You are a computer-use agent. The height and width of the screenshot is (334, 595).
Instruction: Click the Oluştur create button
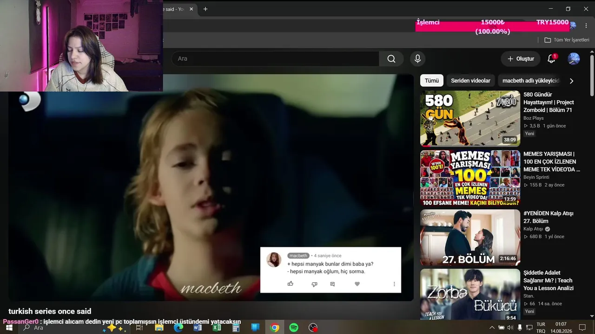[521, 59]
